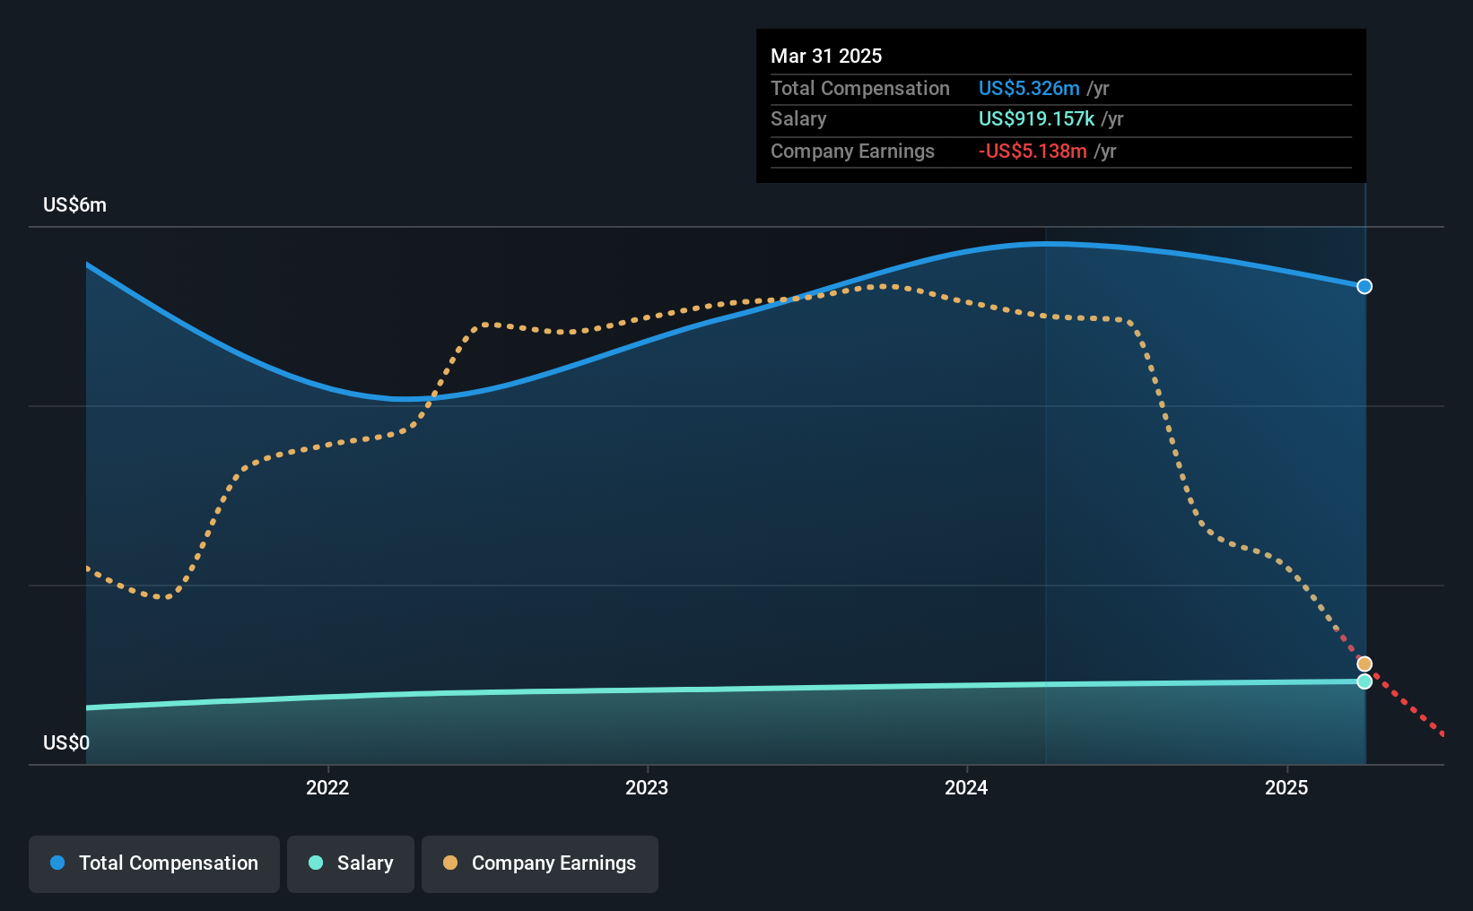The height and width of the screenshot is (911, 1473).
Task: Click the 2025 x-axis label
Action: point(1286,787)
